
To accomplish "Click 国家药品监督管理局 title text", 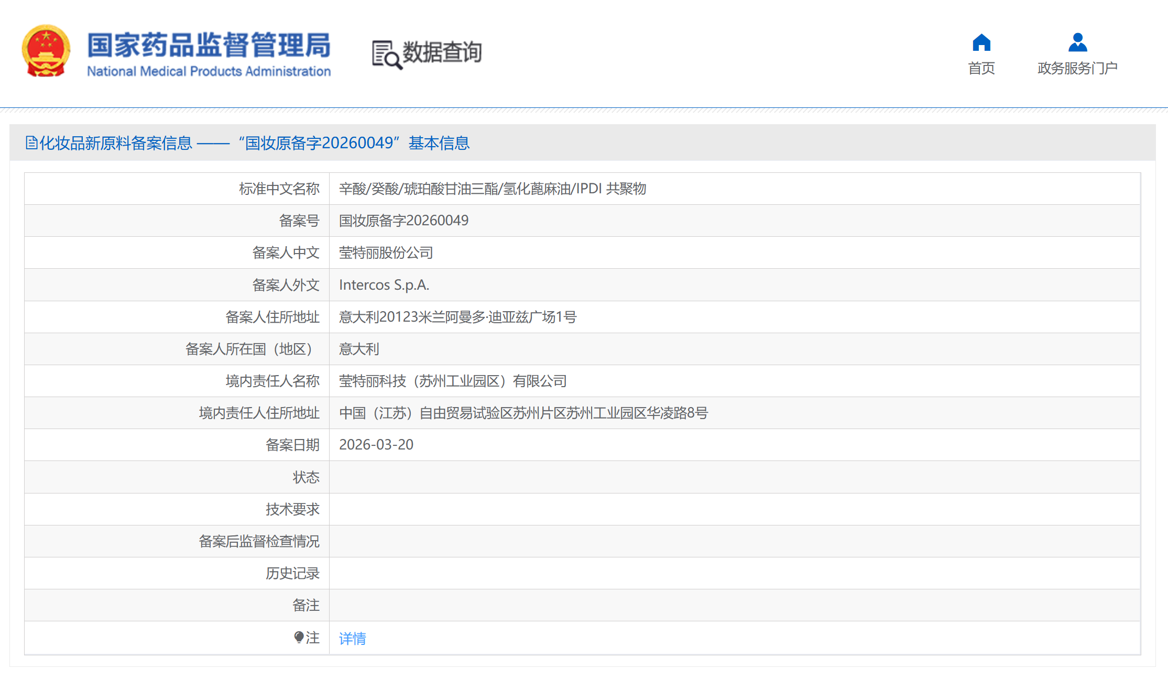I will click(x=209, y=45).
